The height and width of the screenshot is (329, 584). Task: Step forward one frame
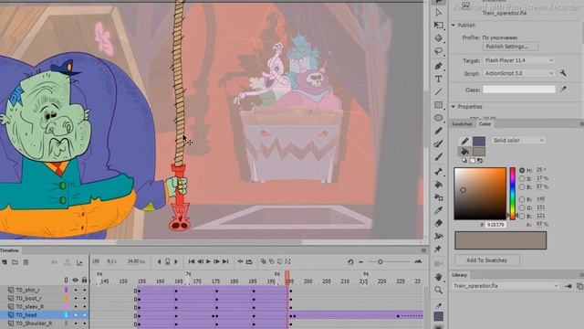click(217, 261)
